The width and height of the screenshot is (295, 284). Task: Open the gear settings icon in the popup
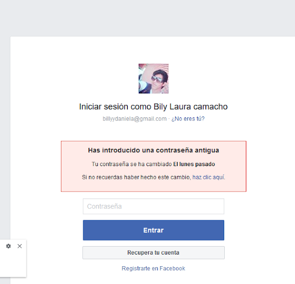pos(8,246)
